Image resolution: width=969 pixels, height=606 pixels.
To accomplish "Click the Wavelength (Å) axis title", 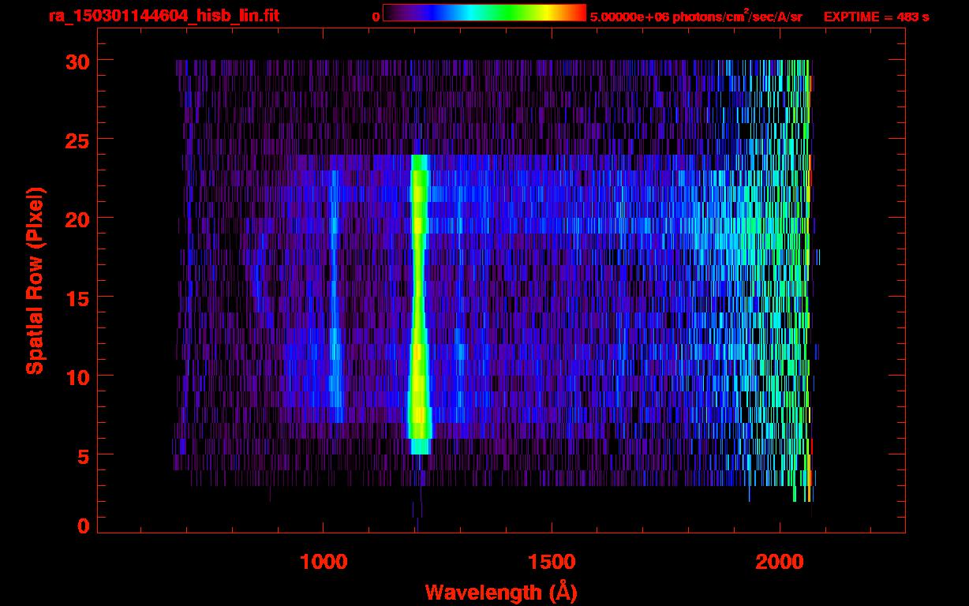I will (503, 591).
